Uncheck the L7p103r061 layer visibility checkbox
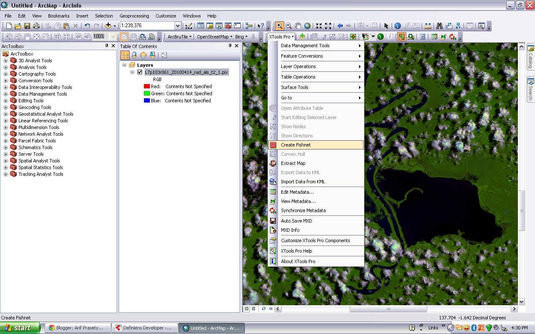The height and width of the screenshot is (334, 535). coord(140,72)
